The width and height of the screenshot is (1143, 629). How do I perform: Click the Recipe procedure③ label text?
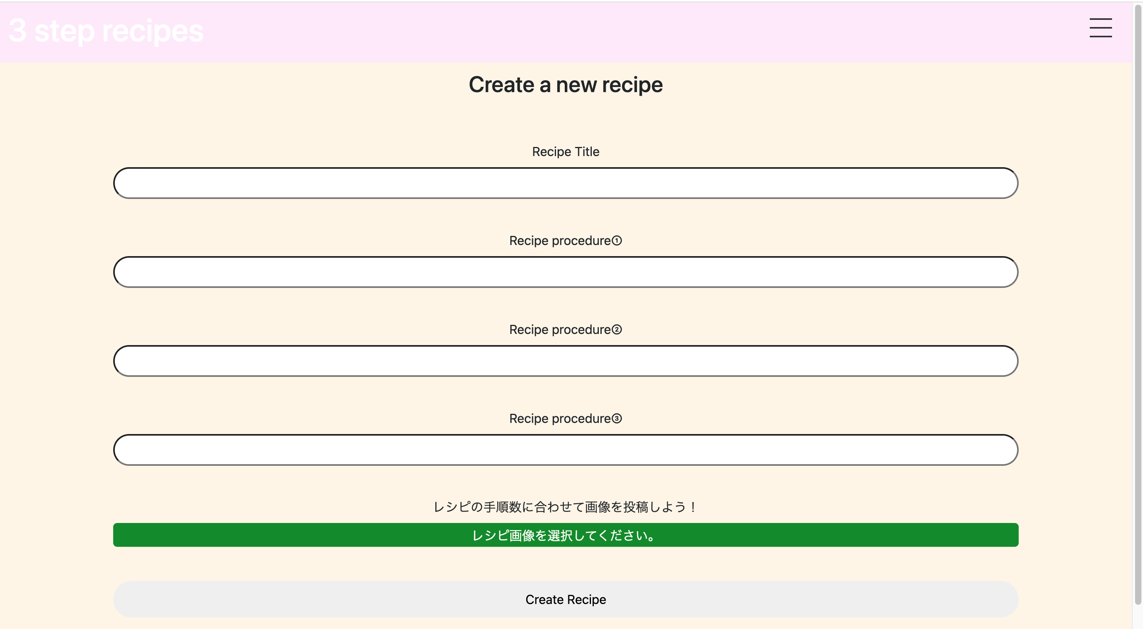point(566,418)
